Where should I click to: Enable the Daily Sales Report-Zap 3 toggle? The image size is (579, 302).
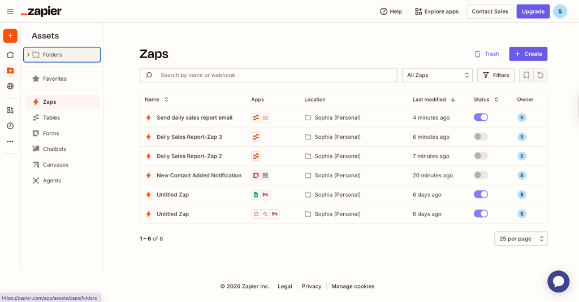coord(481,137)
